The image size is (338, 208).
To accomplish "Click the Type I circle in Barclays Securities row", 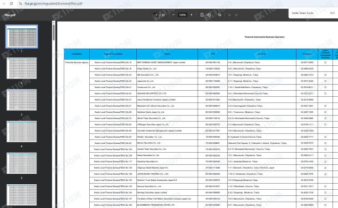I will (x=325, y=193).
